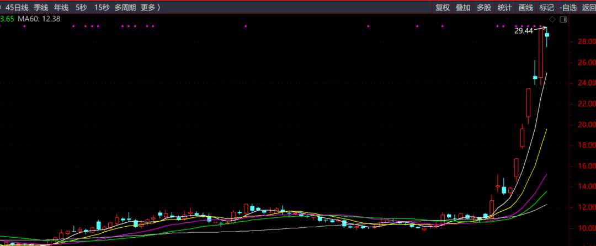Screen dimensions: 596x246
Task: Click the 28.00 price axis label
Action: tap(587, 42)
